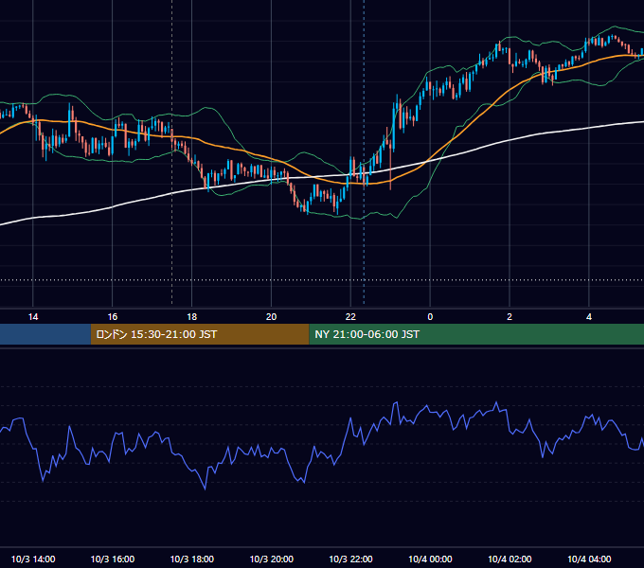Viewport: 644px width, 568px height.
Task: Select the ロンドン 15:30-21:00 JST session bar
Action: [x=200, y=334]
